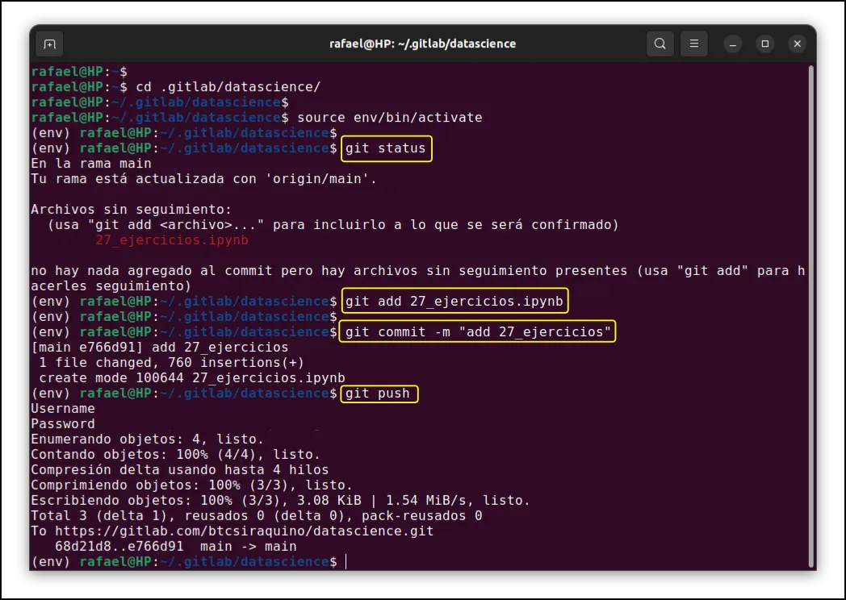
Task: Click the 'Escribiendo objetos' 3.08 KiB line
Action: (x=281, y=500)
